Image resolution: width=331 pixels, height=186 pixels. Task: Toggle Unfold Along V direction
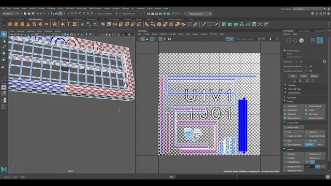[x=312, y=162]
